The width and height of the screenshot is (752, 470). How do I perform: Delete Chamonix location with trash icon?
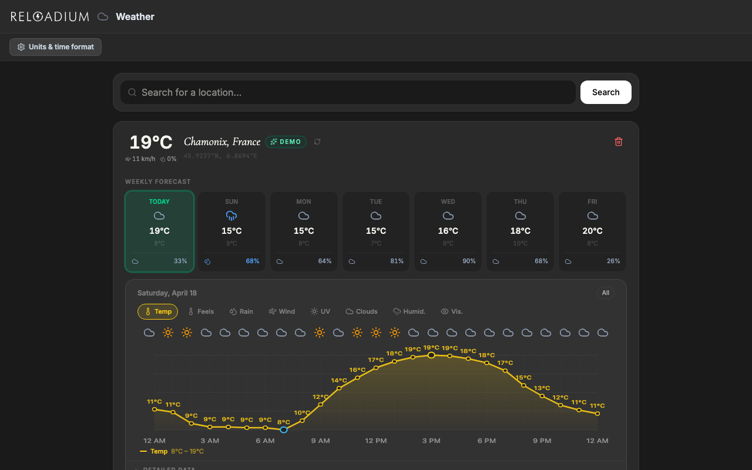pyautogui.click(x=618, y=142)
